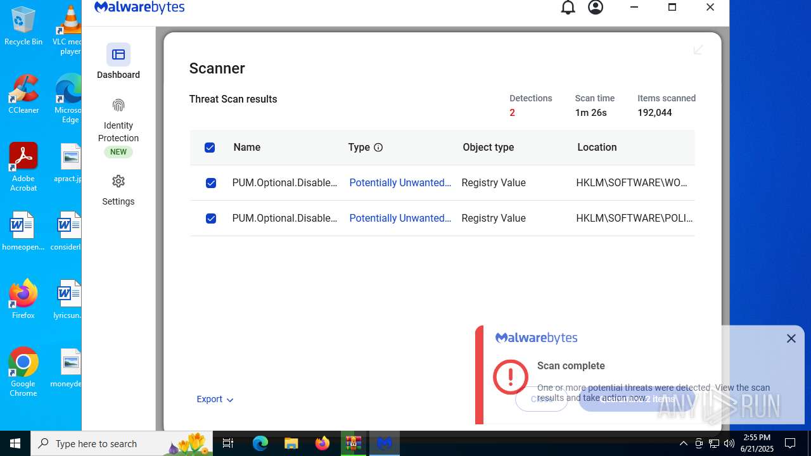Uncheck the HKLM\SOFTWARE\WO... detection row

click(211, 183)
